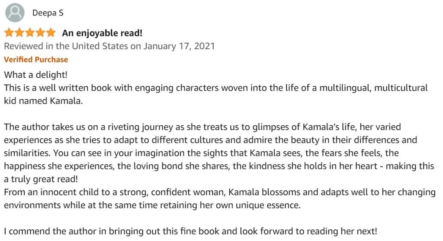Viewport: 443px width, 241px height.
Task: Click the first star in the rating
Action: coord(9,33)
